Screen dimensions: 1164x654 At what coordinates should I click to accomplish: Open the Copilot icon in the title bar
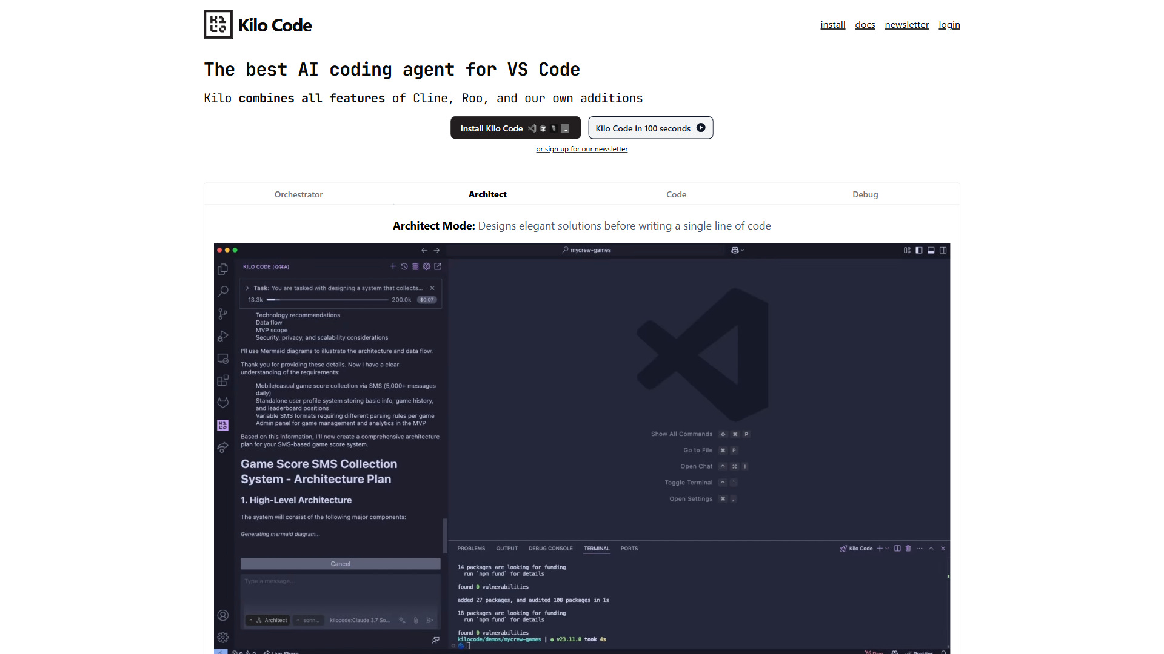point(735,250)
